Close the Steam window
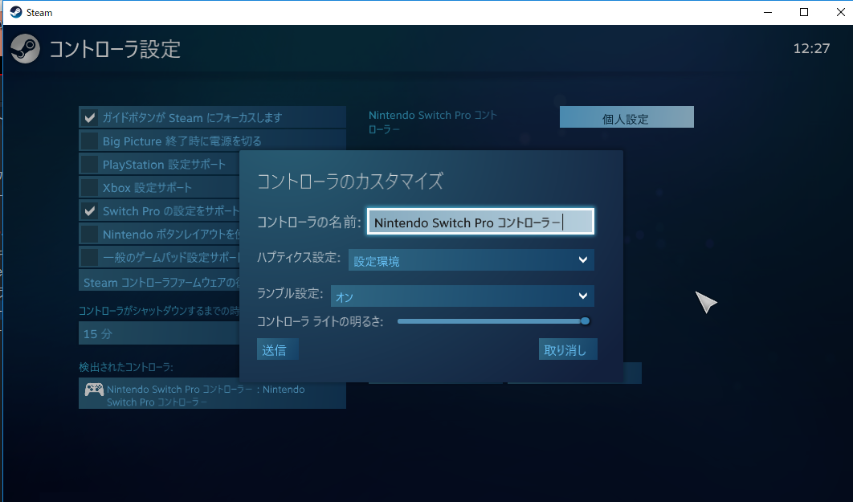The width and height of the screenshot is (853, 502). (x=840, y=12)
